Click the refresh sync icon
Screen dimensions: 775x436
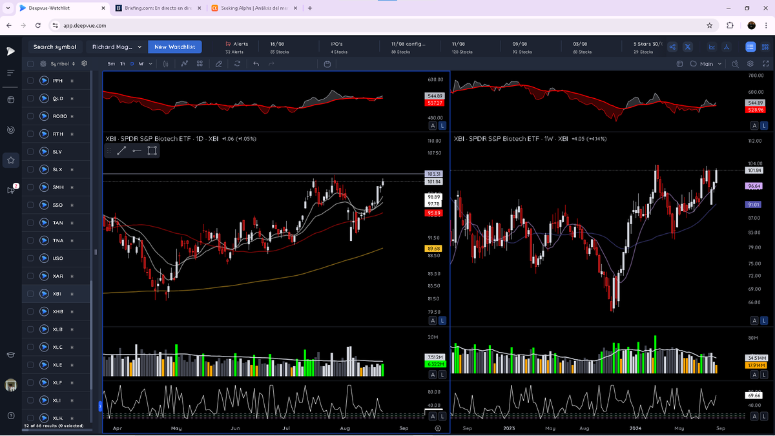pos(237,64)
